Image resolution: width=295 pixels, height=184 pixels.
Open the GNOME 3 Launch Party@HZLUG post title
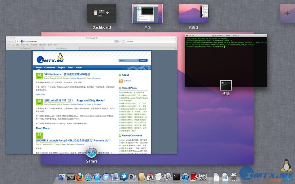[73, 140]
